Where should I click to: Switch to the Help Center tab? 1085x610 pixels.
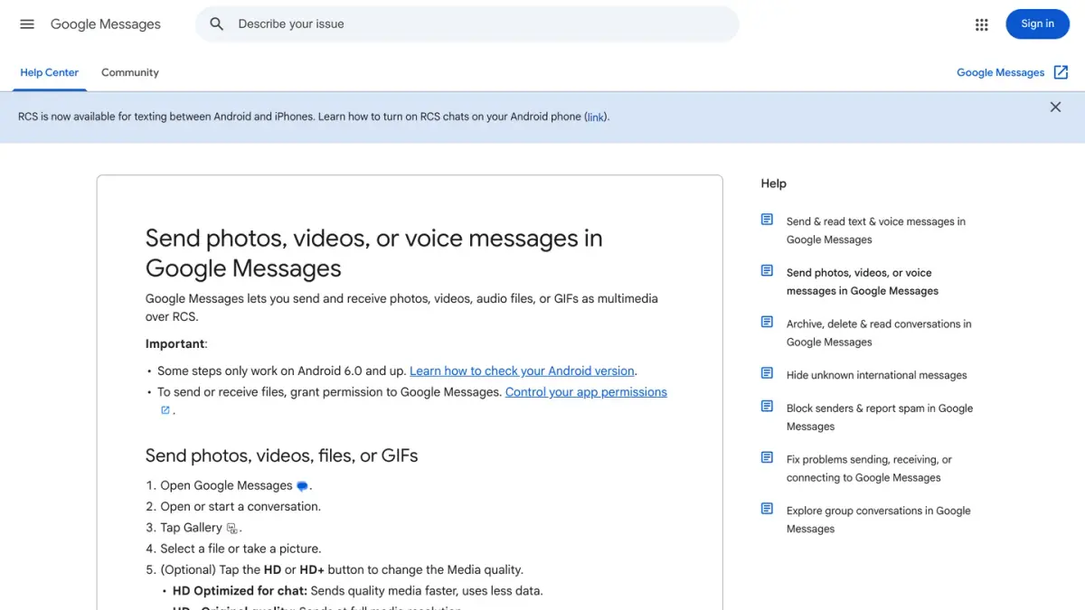point(50,72)
